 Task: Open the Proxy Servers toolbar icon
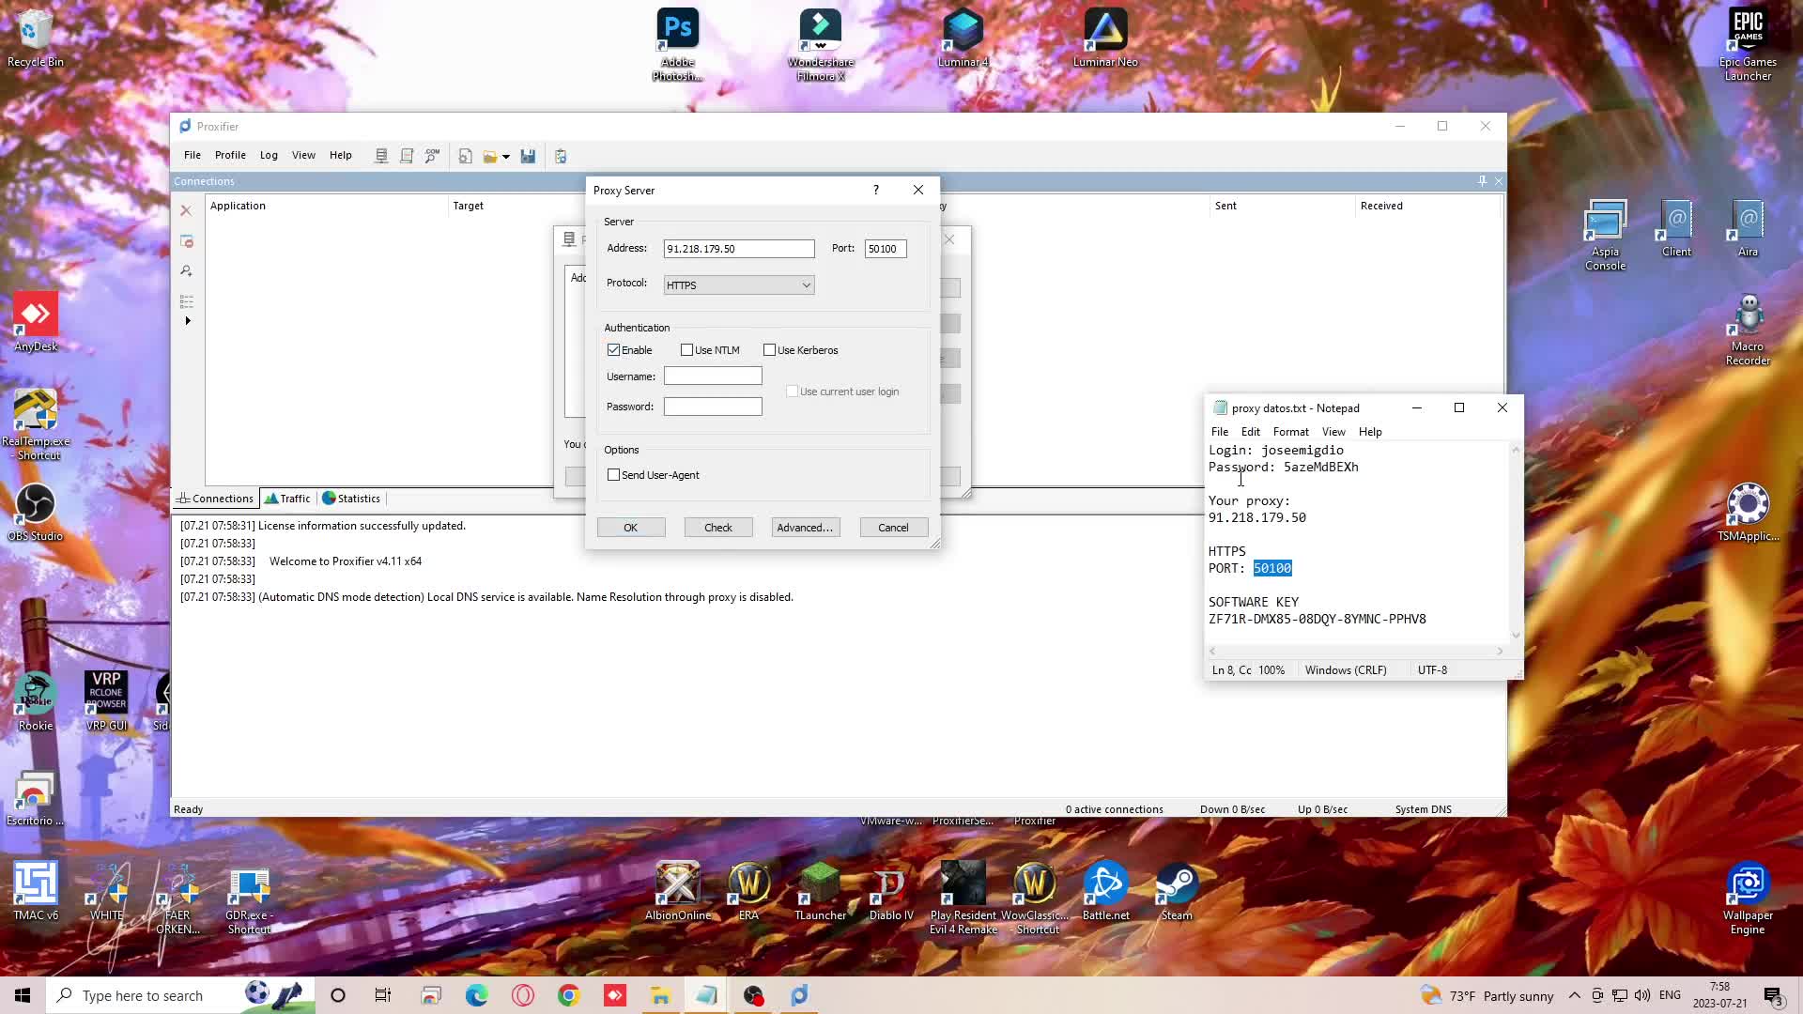click(381, 156)
